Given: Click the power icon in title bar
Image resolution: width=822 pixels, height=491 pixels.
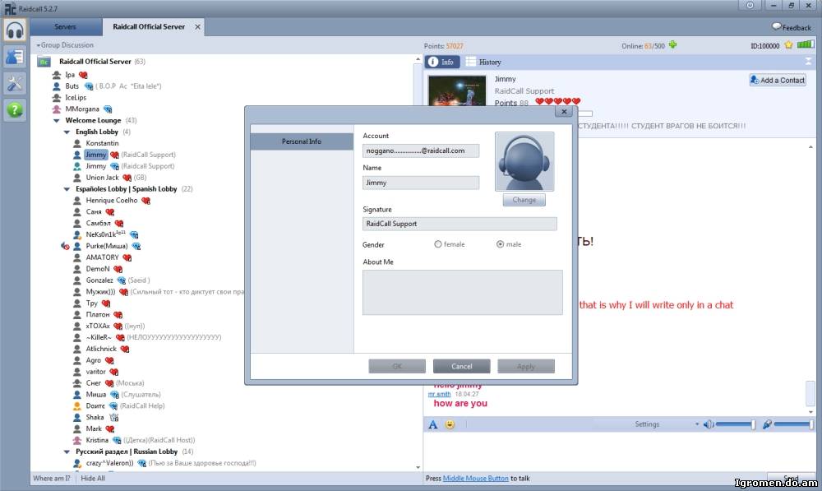Looking at the screenshot, I should click(750, 5).
